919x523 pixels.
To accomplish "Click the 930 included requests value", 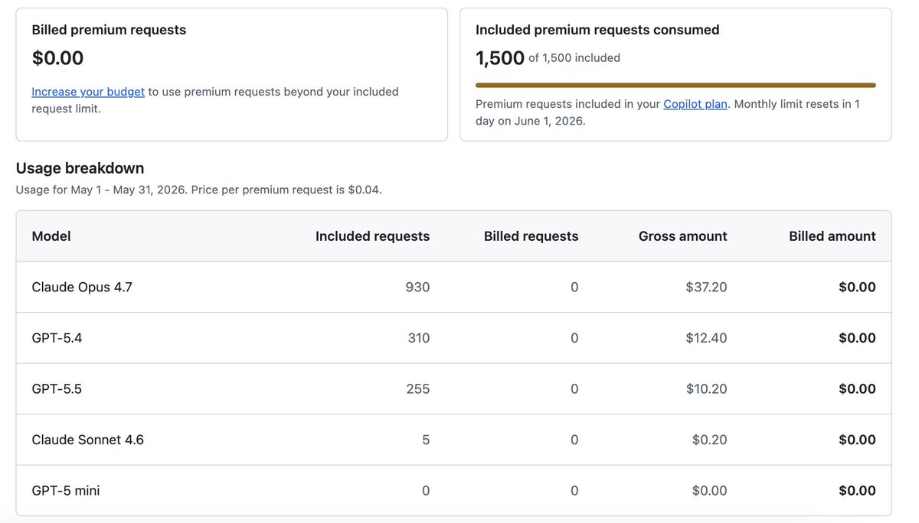I will [x=418, y=287].
